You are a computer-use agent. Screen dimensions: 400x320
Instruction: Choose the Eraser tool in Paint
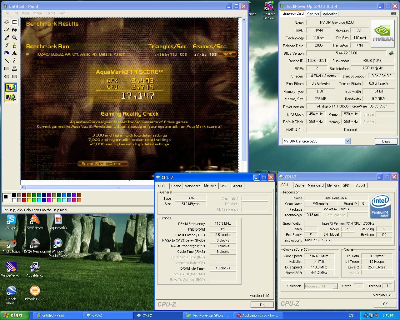point(7,30)
